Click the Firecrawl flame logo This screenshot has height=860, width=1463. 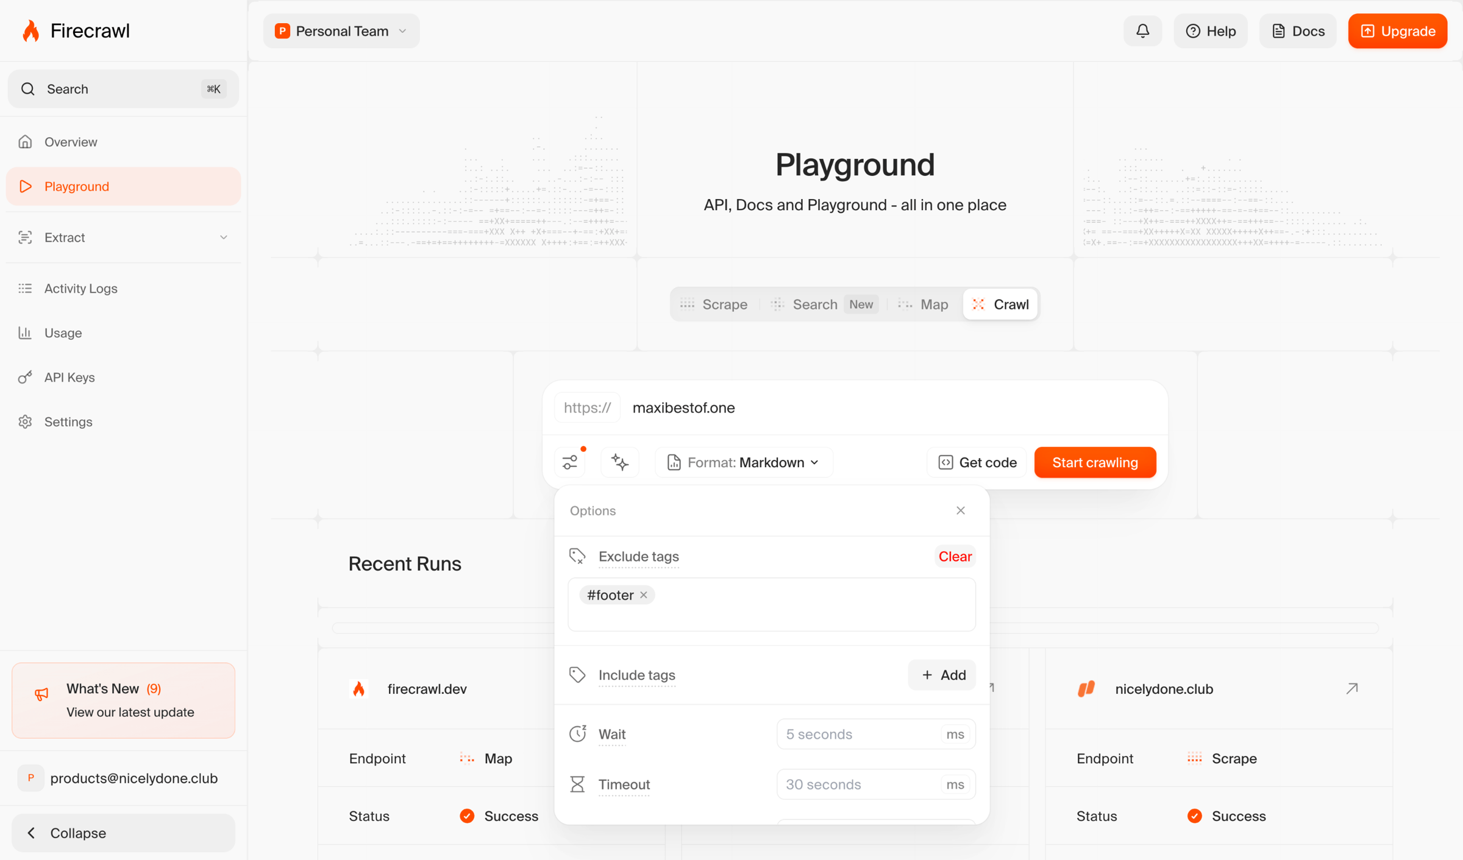30,31
